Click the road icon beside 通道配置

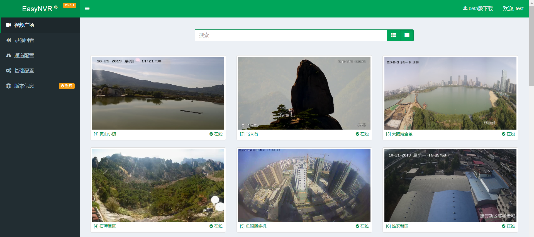click(x=9, y=56)
